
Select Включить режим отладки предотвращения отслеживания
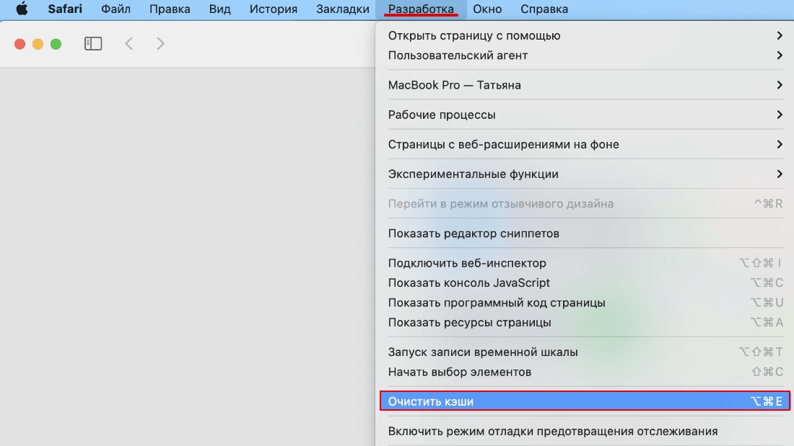coord(585,432)
